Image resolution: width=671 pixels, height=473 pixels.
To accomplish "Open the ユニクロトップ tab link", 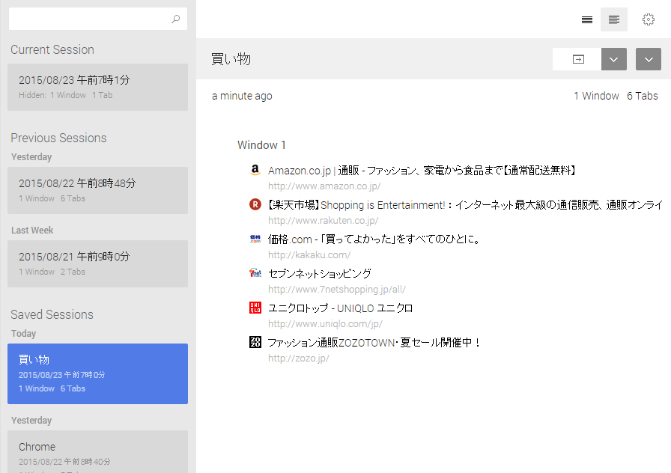I will click(x=340, y=308).
